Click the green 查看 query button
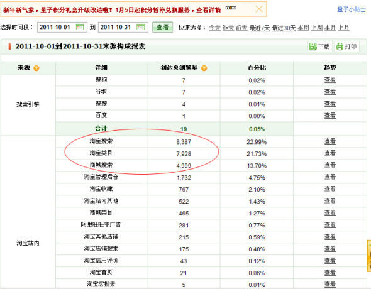This screenshot has width=371, height=289. (163, 27)
